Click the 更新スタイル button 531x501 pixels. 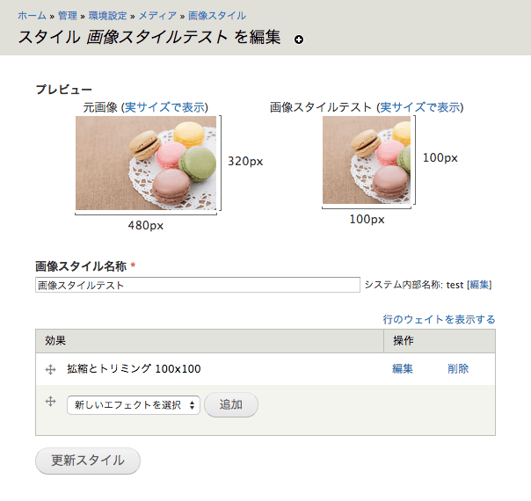tap(88, 461)
